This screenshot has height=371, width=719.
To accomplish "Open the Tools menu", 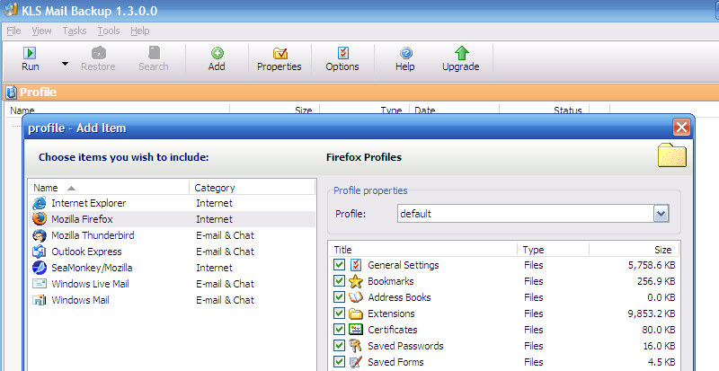I will click(x=108, y=31).
